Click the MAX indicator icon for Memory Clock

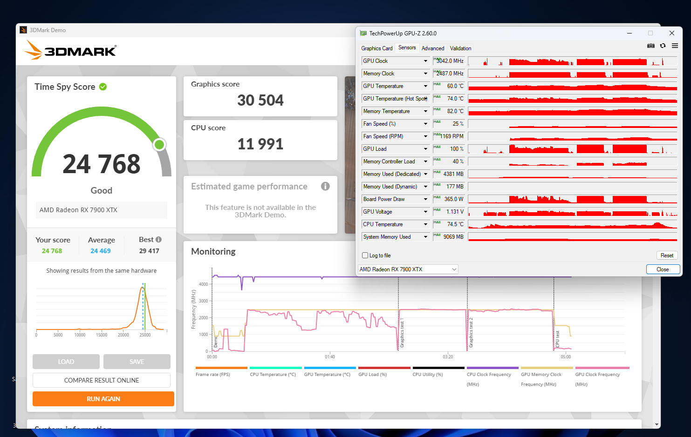point(437,72)
